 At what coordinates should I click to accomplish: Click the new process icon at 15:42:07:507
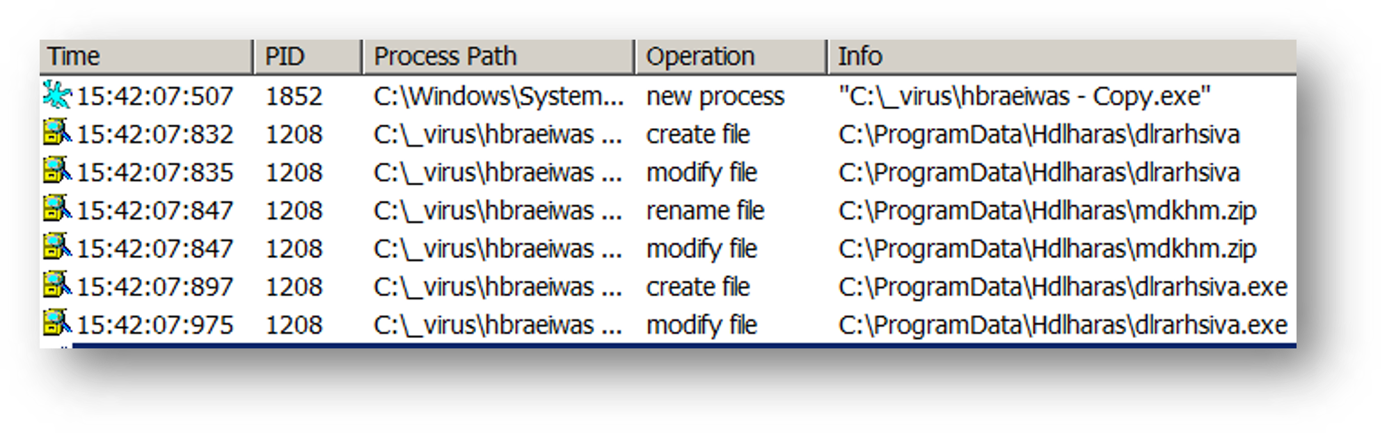[x=57, y=95]
